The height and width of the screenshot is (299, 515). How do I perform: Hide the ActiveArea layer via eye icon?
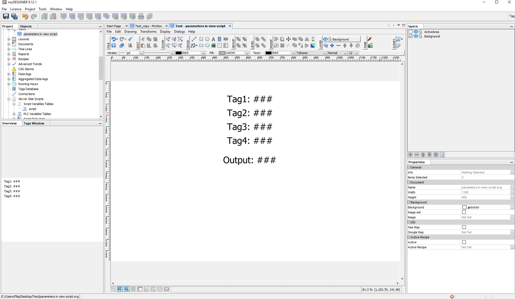[x=416, y=32]
